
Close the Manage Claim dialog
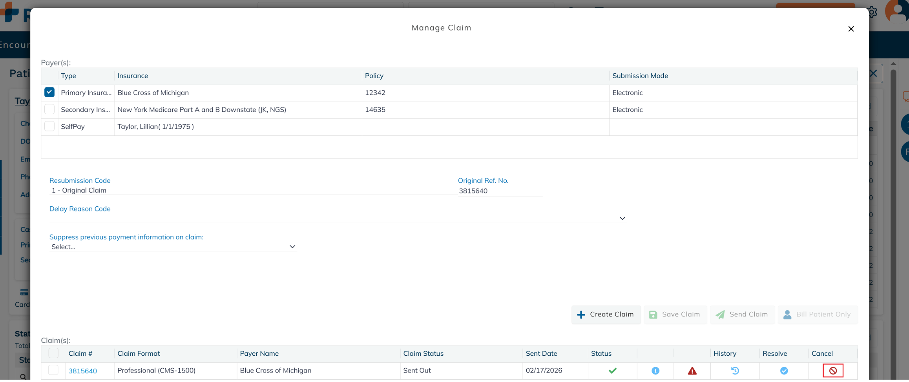click(x=851, y=29)
